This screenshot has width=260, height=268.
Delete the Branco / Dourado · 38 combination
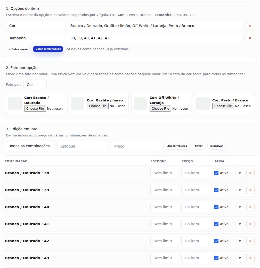pyautogui.click(x=250, y=173)
